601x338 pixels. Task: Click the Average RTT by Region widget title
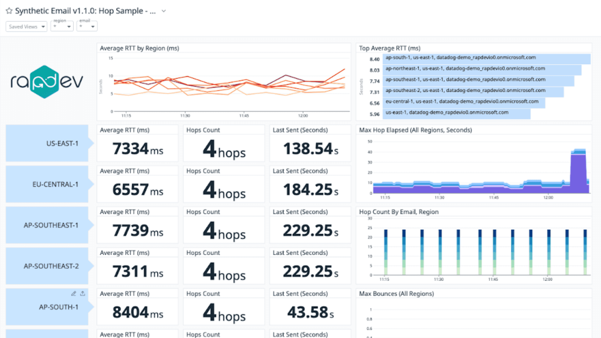pyautogui.click(x=139, y=48)
